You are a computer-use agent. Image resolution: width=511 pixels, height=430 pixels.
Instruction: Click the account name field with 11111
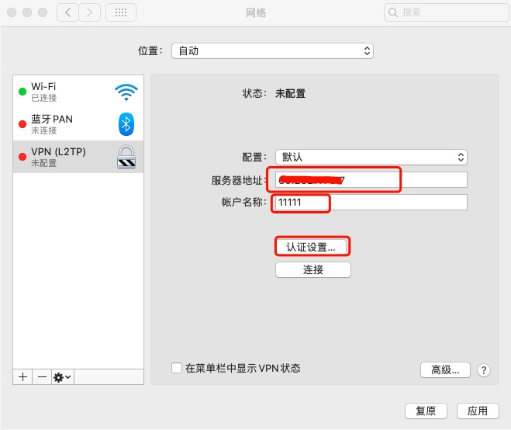pyautogui.click(x=371, y=203)
